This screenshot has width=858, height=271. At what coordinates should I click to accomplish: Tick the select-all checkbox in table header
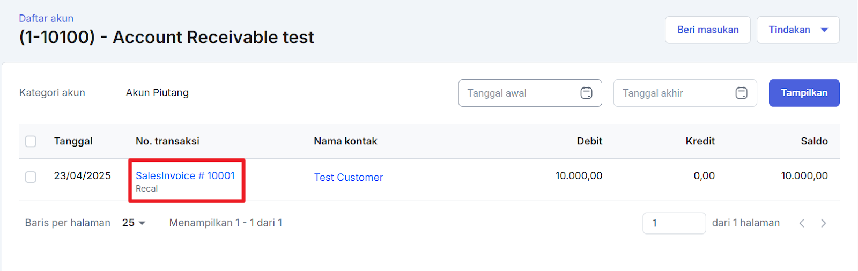point(31,141)
